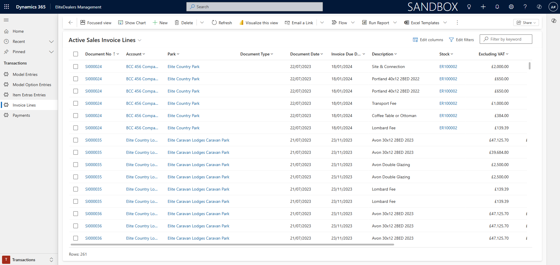Image resolution: width=560 pixels, height=265 pixels.
Task: Open the Active Sales Invoice Lines view selector
Action: [x=140, y=40]
